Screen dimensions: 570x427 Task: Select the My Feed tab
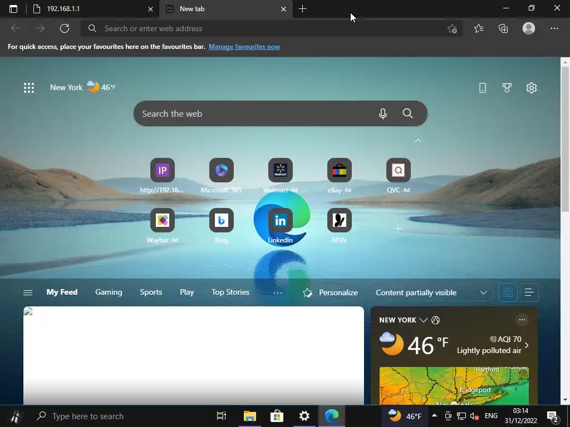click(x=62, y=292)
